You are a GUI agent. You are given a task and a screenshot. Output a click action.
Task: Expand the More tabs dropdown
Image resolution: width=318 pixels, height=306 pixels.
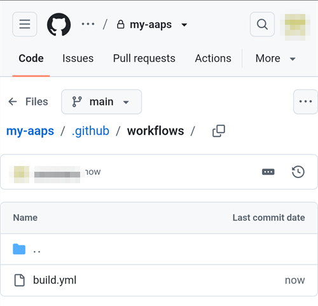(275, 59)
